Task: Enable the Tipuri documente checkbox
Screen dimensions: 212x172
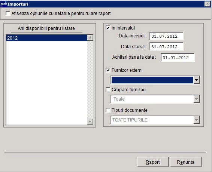Action: [x=108, y=110]
